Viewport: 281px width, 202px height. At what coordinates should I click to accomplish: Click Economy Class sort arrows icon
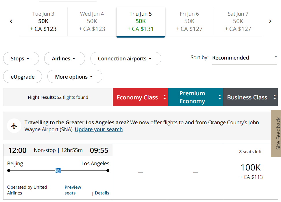[164, 97]
